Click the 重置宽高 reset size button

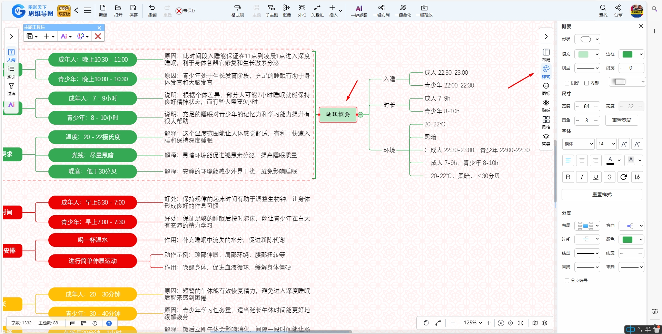[622, 120]
